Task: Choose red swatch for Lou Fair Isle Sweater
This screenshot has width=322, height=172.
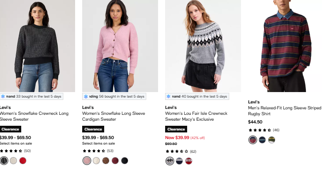Action: pos(189,161)
